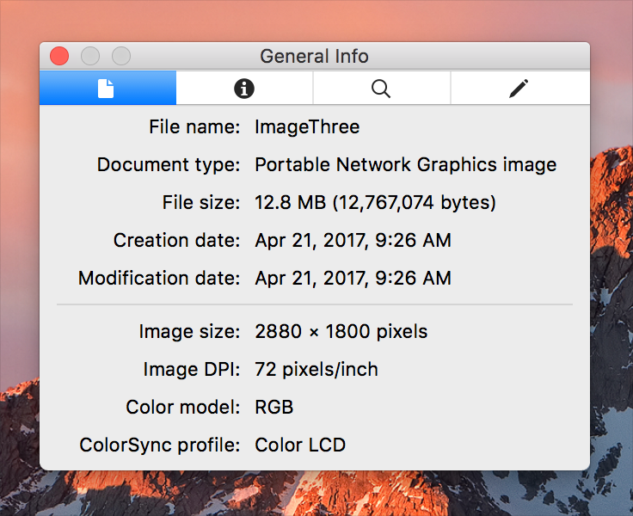This screenshot has height=516, width=633.
Task: Click the File name label
Action: pyautogui.click(x=194, y=127)
